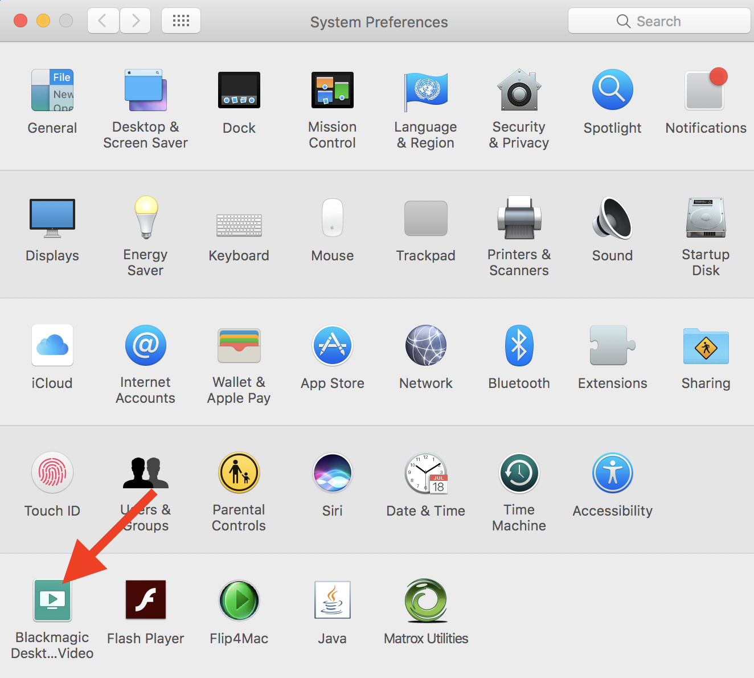
Task: Click the Show All grid button
Action: point(181,21)
